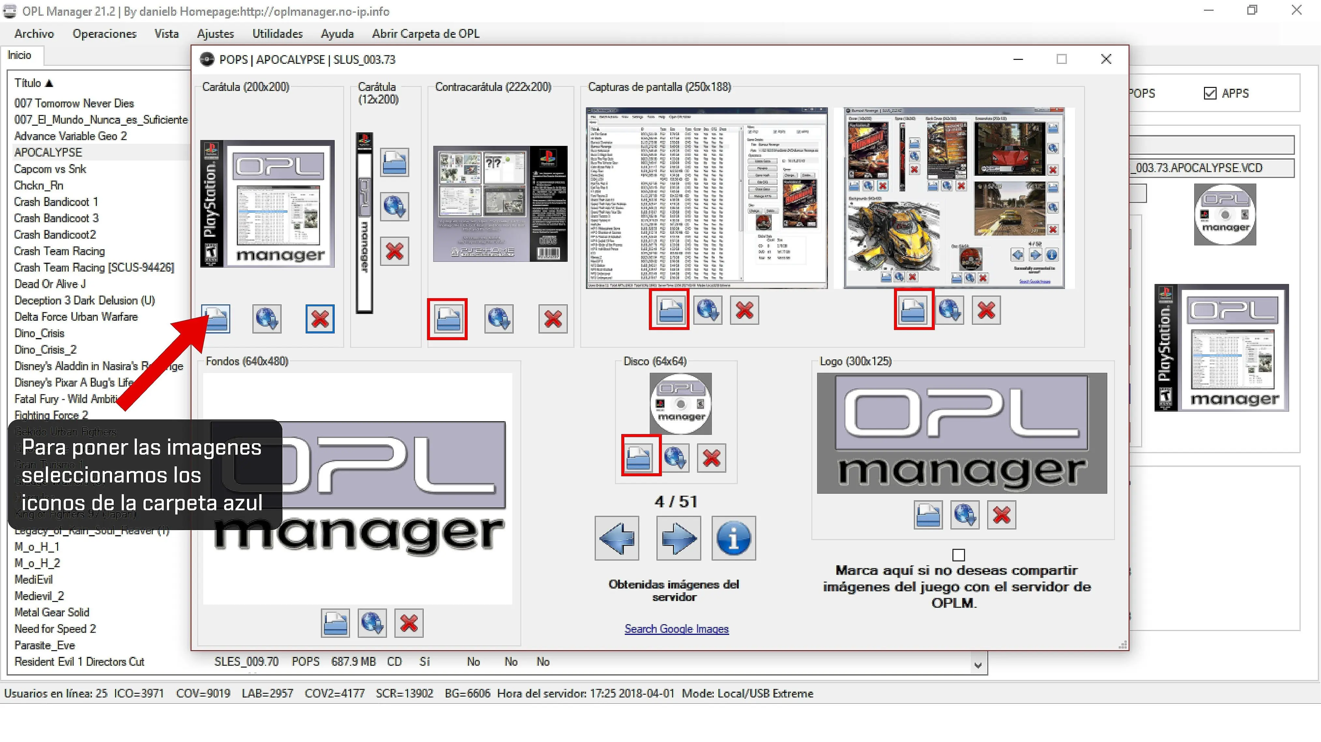Download spine Carátula image from server
The height and width of the screenshot is (742, 1321).
point(394,206)
